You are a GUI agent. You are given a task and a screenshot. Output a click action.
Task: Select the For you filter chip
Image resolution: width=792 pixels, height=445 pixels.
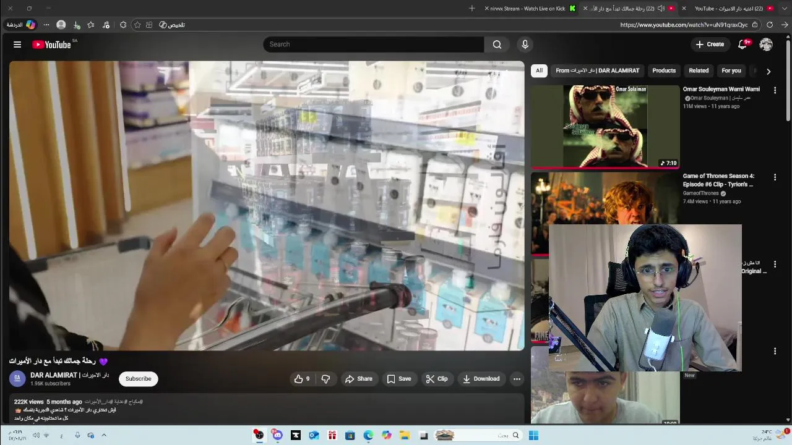click(x=731, y=70)
